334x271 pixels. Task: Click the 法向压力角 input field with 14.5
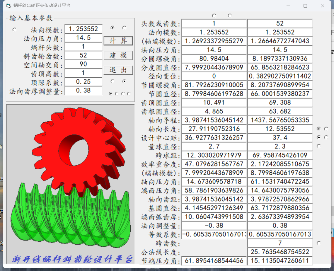83,38
